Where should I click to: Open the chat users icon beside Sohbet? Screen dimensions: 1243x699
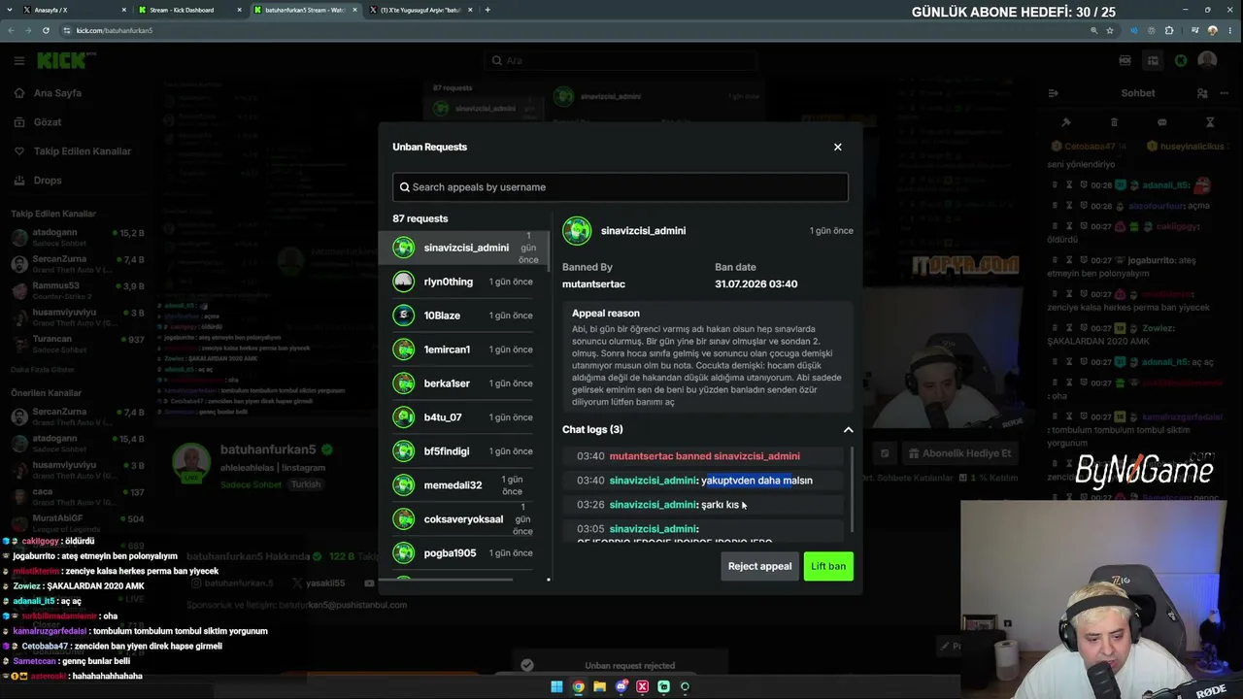pyautogui.click(x=1202, y=93)
